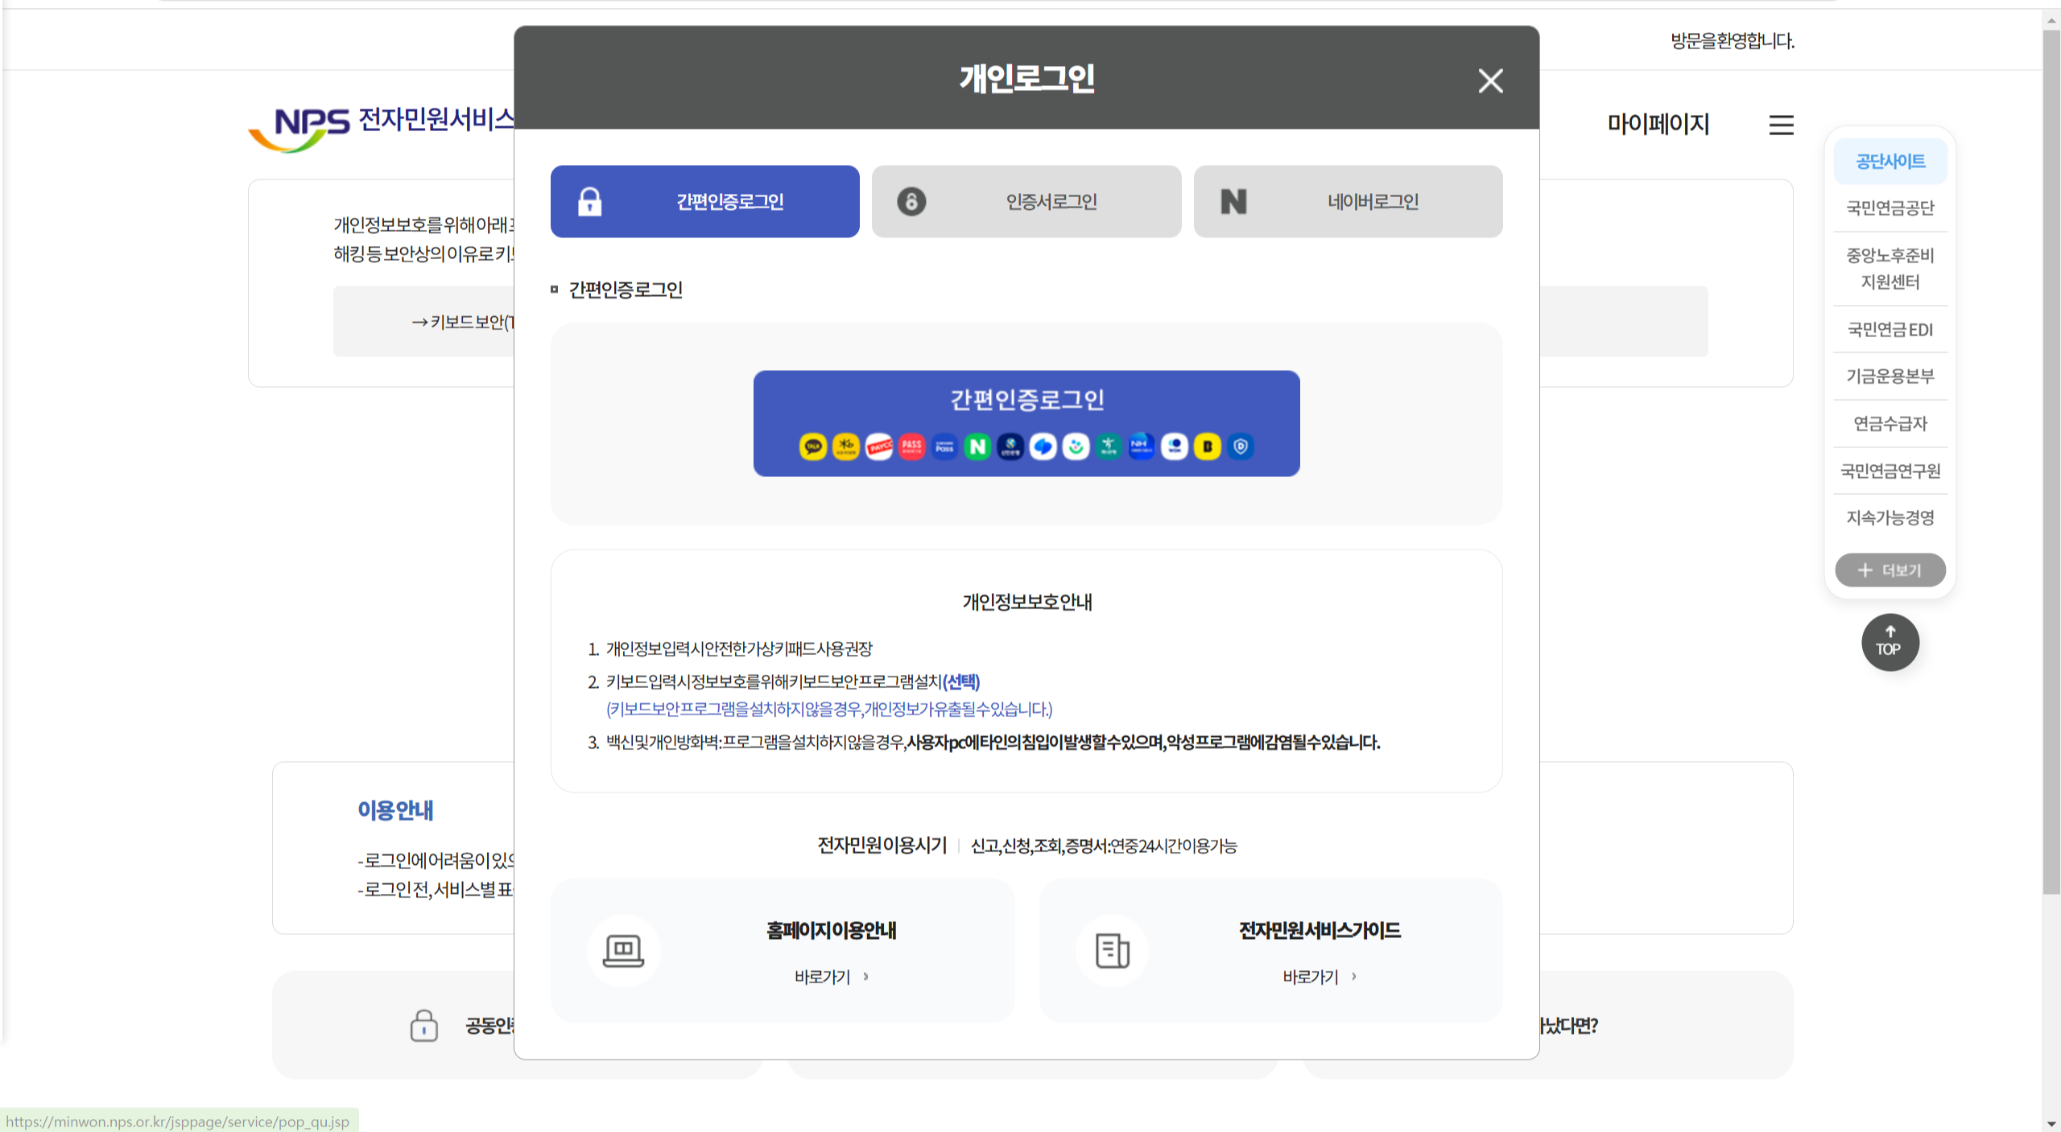Pick the Samsung Pass authentication icon
This screenshot has height=1132, width=2061.
(x=944, y=447)
